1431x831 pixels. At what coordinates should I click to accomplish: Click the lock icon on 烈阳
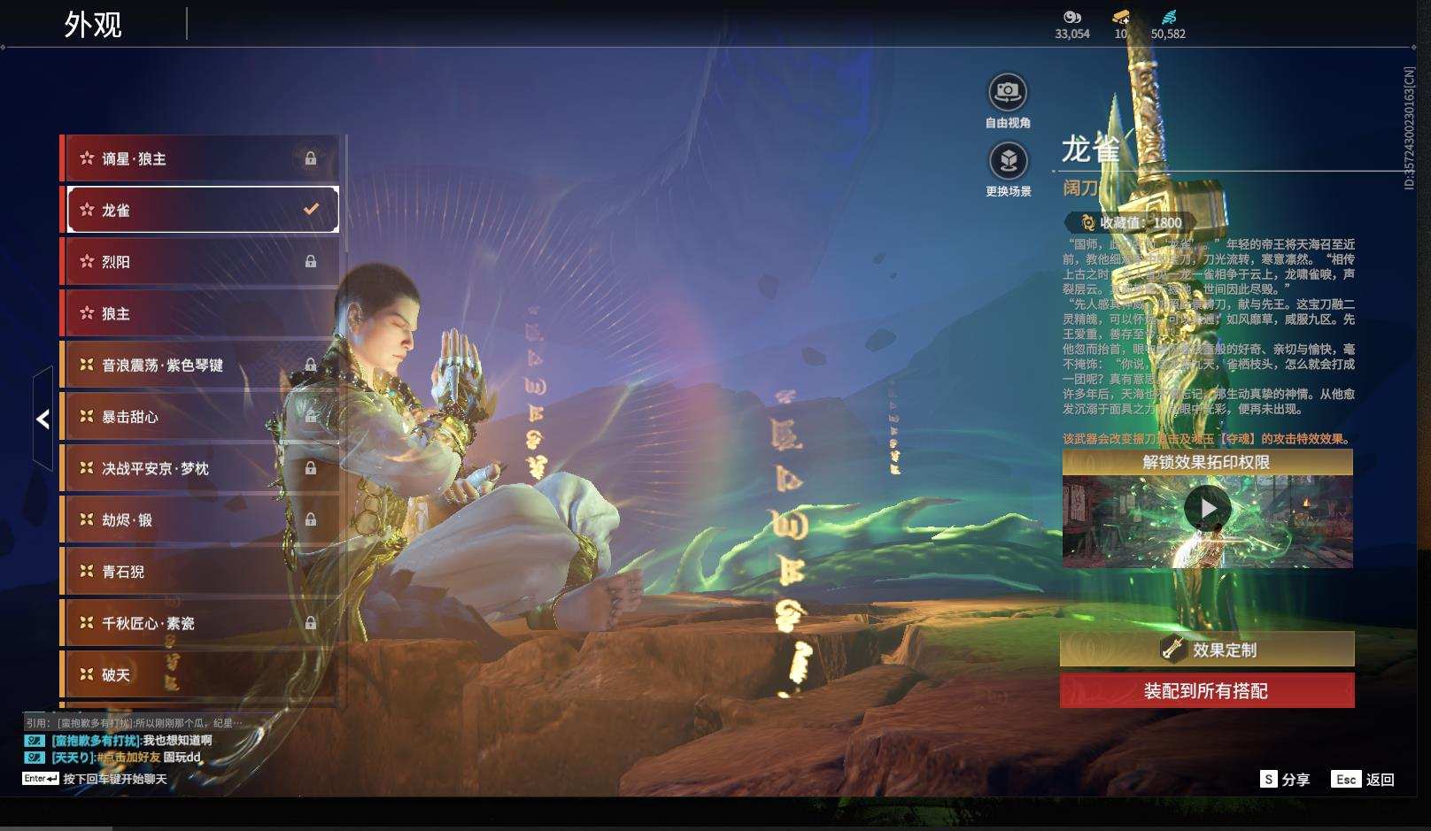[x=311, y=261]
